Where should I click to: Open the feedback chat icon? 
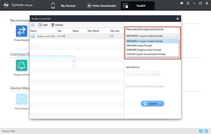pos(182,3)
